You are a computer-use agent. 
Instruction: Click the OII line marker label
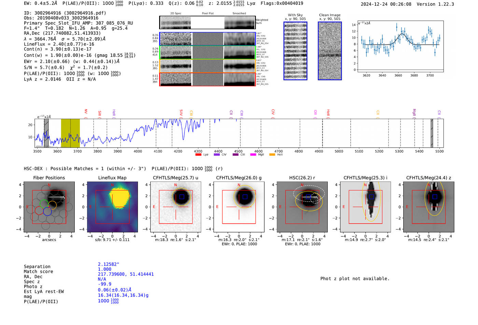click(315, 113)
